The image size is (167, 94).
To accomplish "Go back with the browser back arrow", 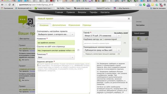I will [2, 5].
